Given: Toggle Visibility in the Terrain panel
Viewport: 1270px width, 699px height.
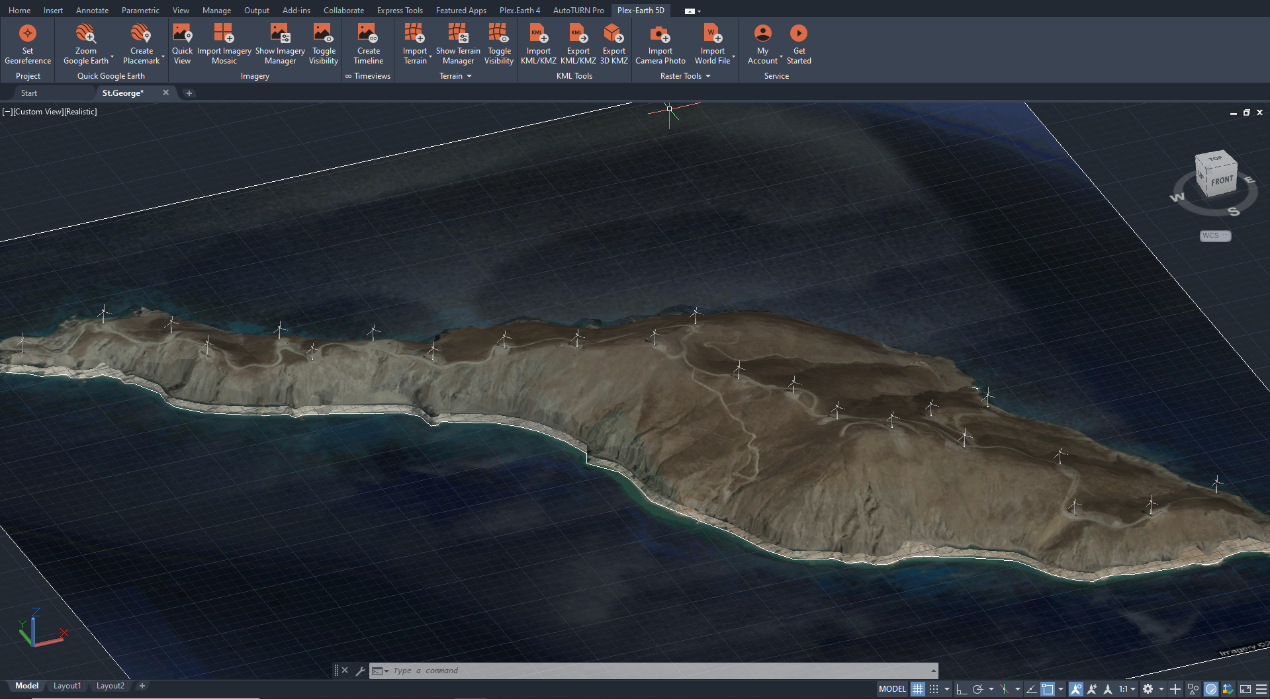Looking at the screenshot, I should pos(499,44).
